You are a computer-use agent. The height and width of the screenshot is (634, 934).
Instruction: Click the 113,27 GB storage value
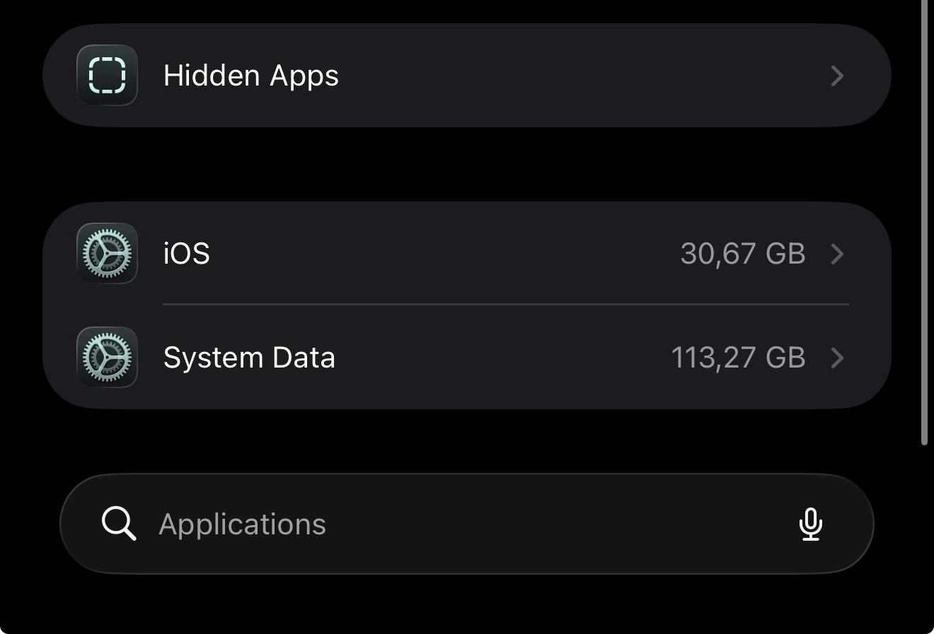click(x=738, y=358)
